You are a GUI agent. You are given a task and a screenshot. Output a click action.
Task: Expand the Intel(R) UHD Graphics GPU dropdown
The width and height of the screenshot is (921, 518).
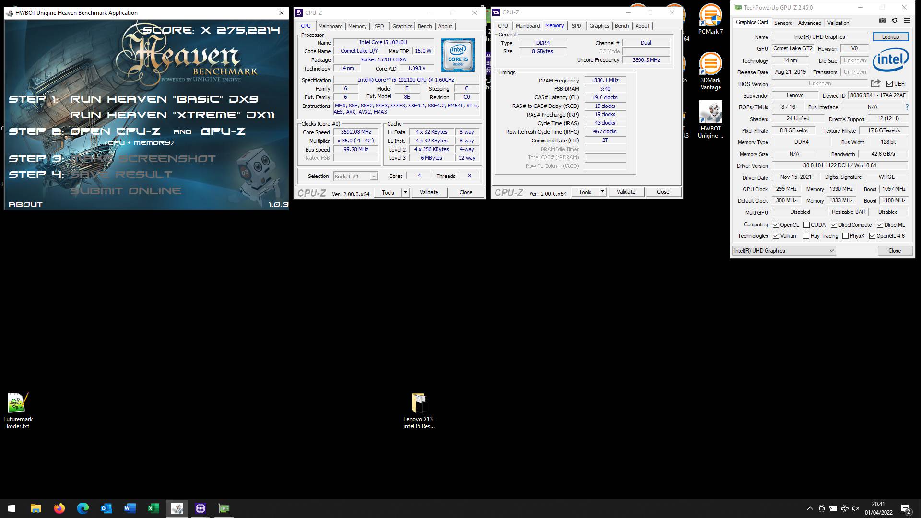[x=784, y=251]
